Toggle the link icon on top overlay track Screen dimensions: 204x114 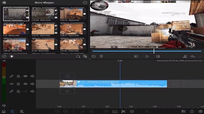pos(11,76)
